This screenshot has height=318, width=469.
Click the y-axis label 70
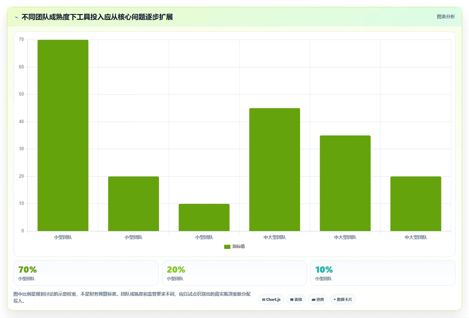coord(21,40)
